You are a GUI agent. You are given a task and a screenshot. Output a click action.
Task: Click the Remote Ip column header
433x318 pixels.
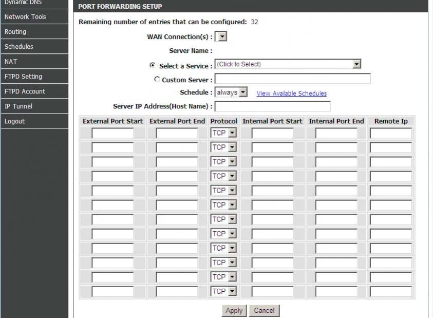point(391,121)
